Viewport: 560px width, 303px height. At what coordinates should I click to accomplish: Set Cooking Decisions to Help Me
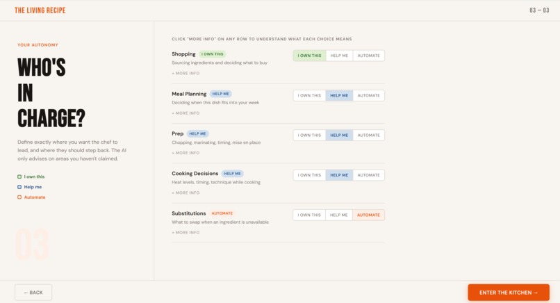[x=339, y=175]
